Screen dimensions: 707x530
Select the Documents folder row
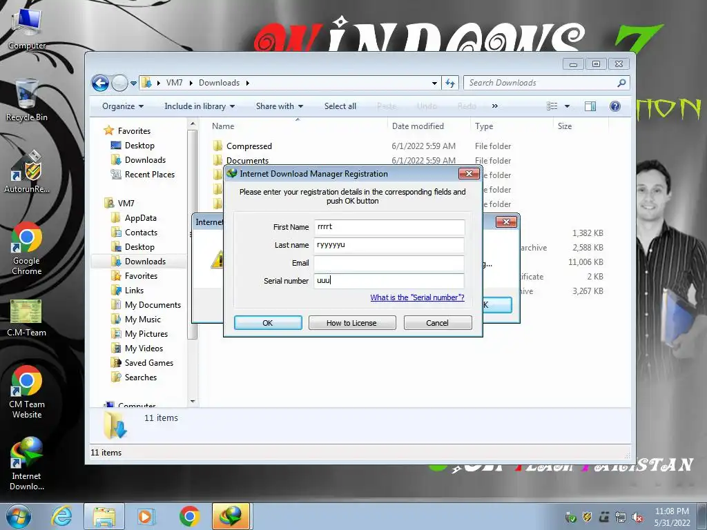[247, 160]
